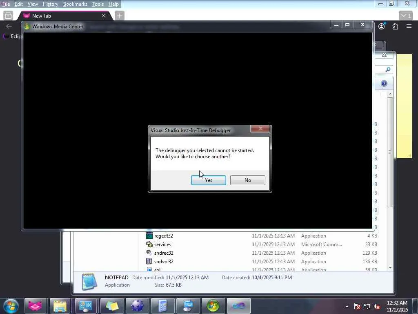Open the Windows Media Center taskbar icon
The height and width of the screenshot is (314, 418).
[x=213, y=306]
